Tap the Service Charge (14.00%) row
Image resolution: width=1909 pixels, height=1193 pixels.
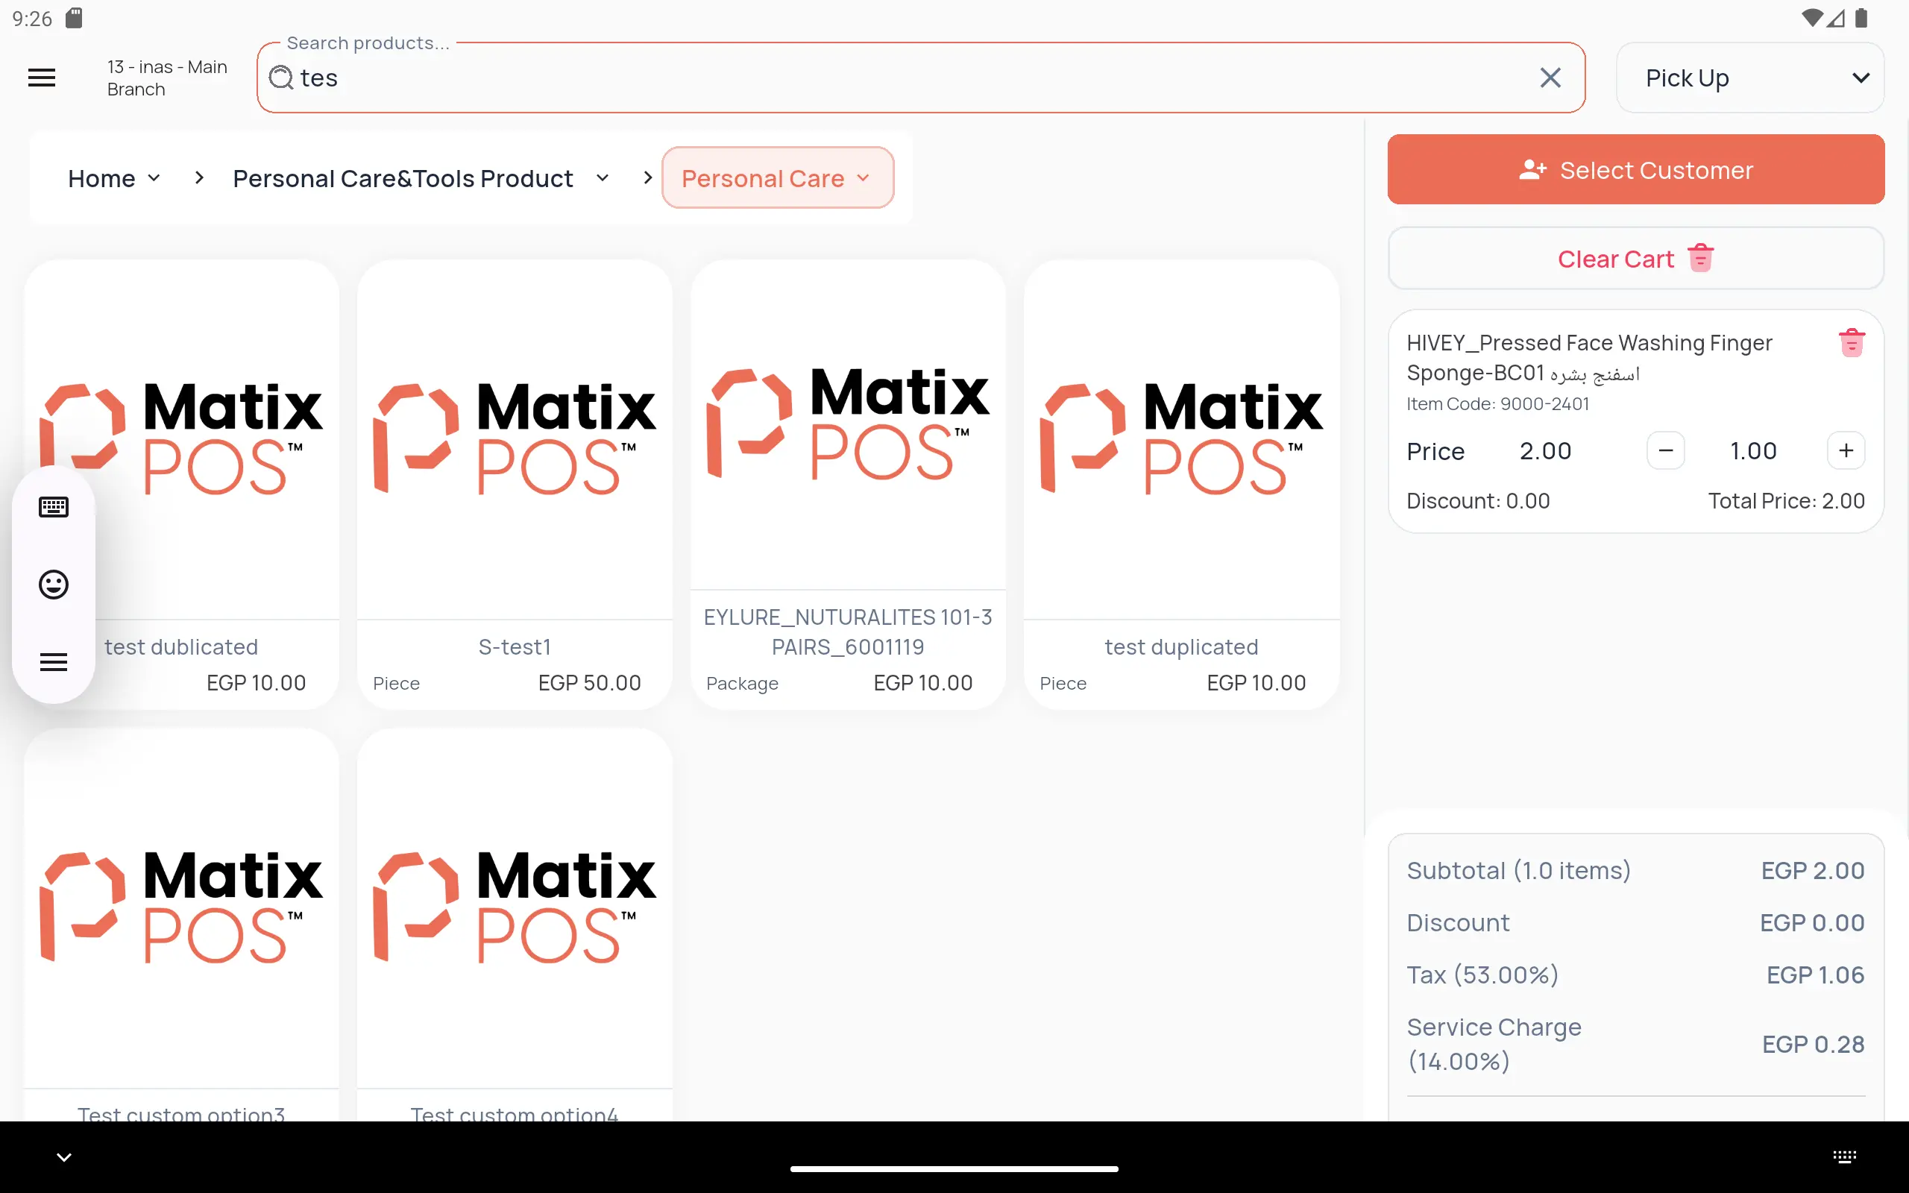[1635, 1044]
